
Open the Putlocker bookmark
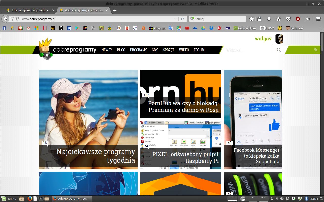[295, 28]
